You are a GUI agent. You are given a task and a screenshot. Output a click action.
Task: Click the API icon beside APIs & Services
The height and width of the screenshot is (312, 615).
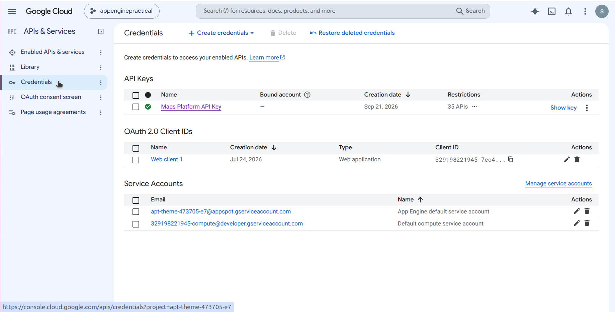tap(12, 31)
